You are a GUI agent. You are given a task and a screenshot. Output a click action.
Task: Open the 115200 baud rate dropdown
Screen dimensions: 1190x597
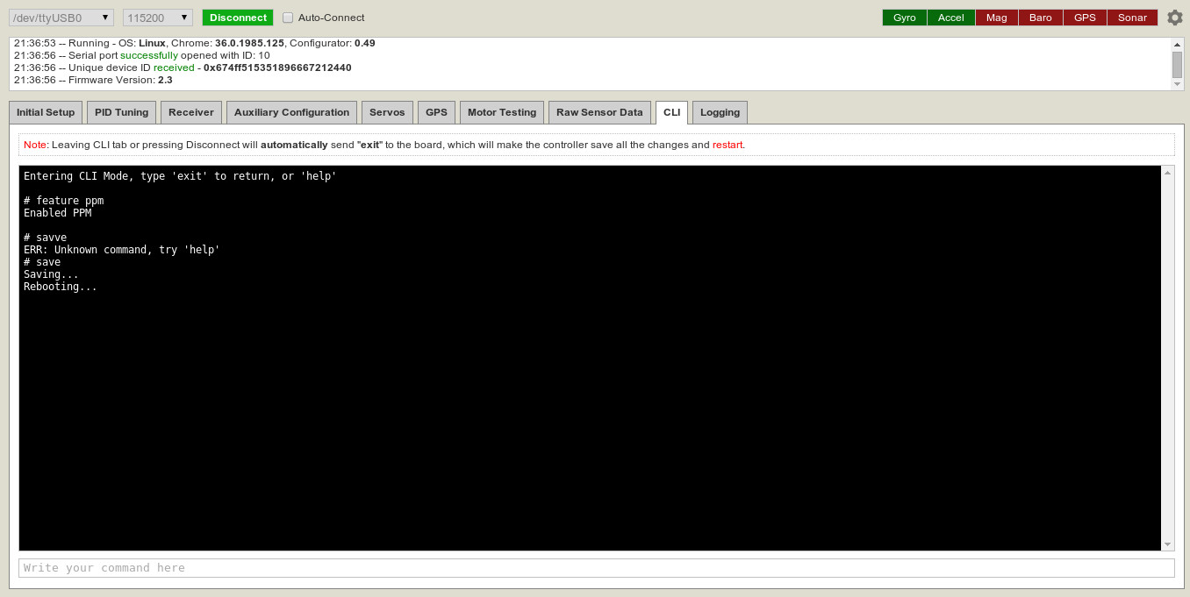[x=158, y=18]
